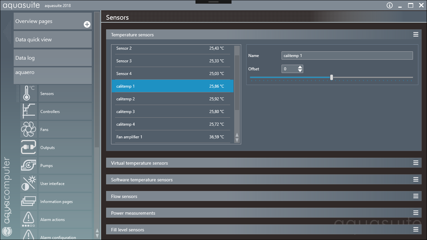Open Virtual temperature sensors hamburger menu
The width and height of the screenshot is (427, 240).
tap(416, 163)
